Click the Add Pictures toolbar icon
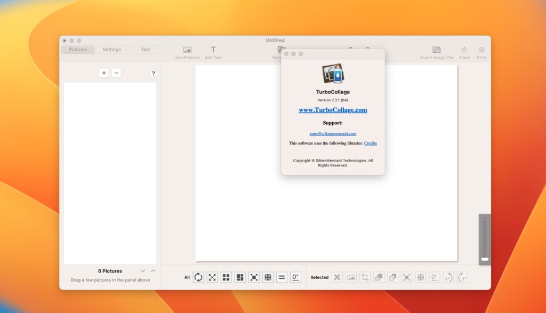Image resolution: width=546 pixels, height=313 pixels. (x=187, y=51)
